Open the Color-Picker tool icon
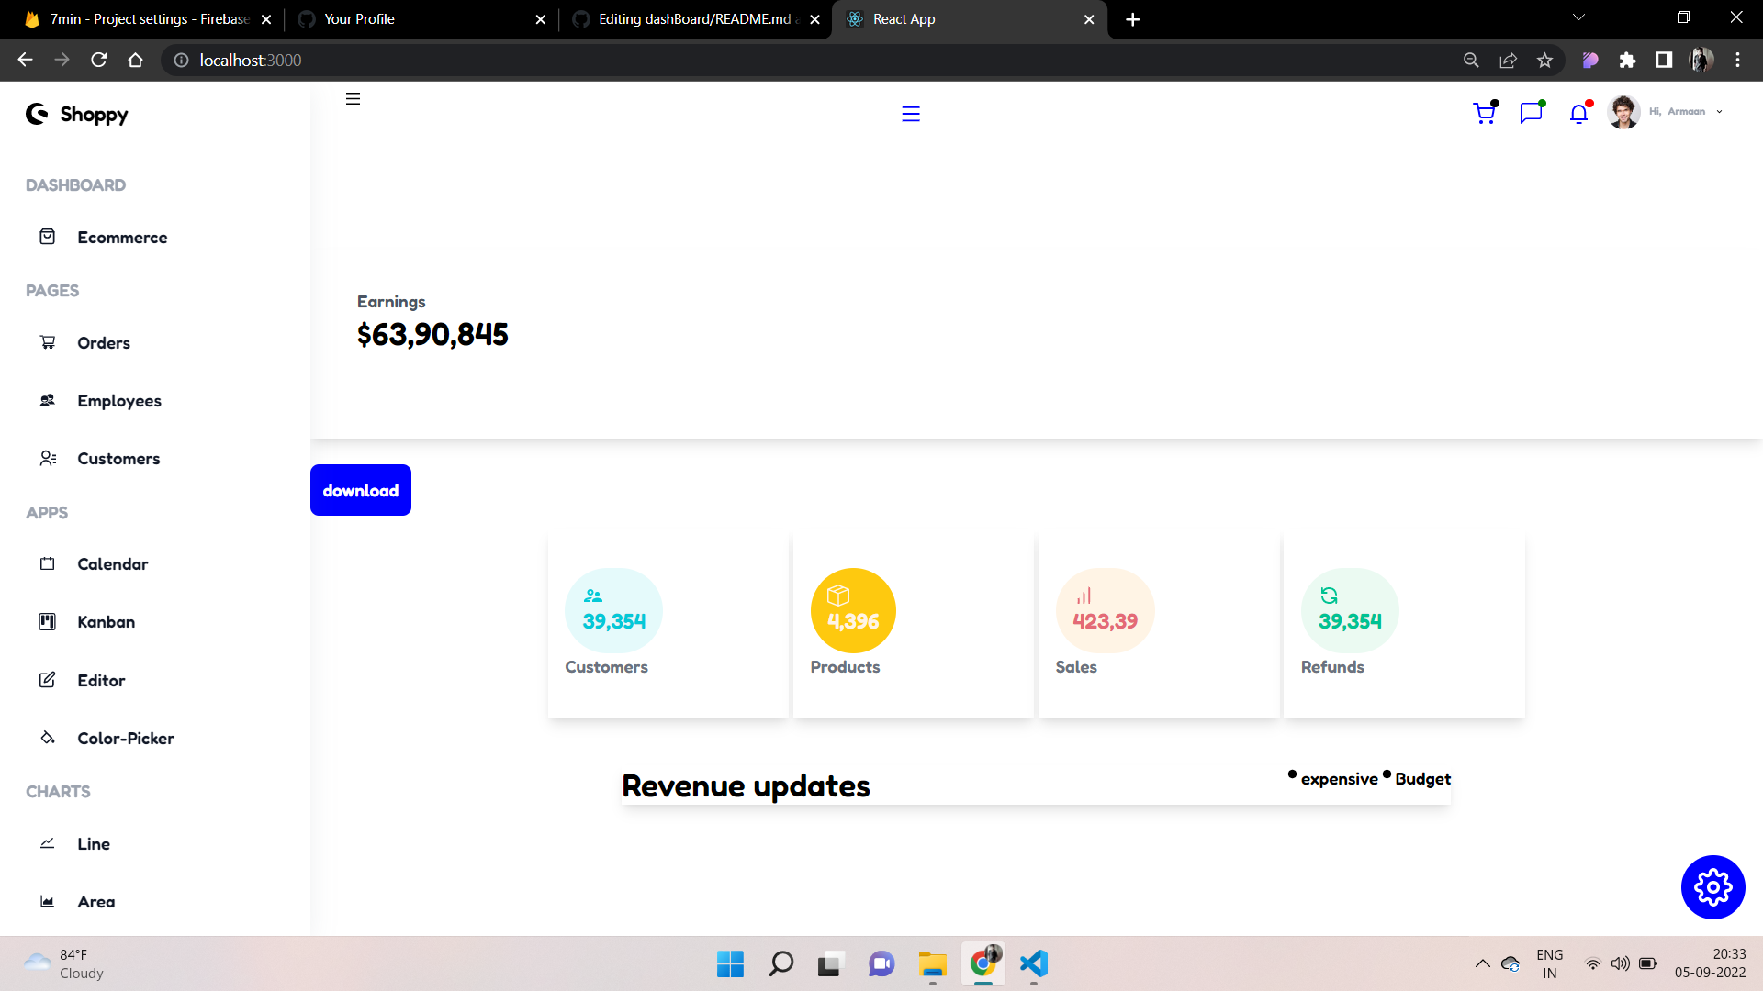1763x991 pixels. click(x=47, y=738)
